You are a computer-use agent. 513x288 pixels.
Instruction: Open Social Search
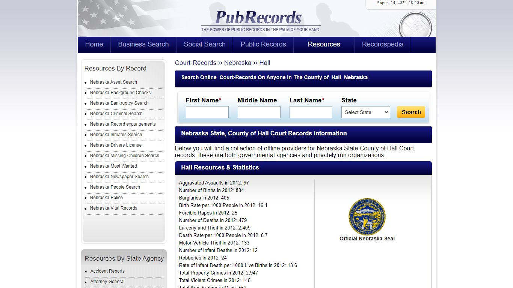(204, 44)
